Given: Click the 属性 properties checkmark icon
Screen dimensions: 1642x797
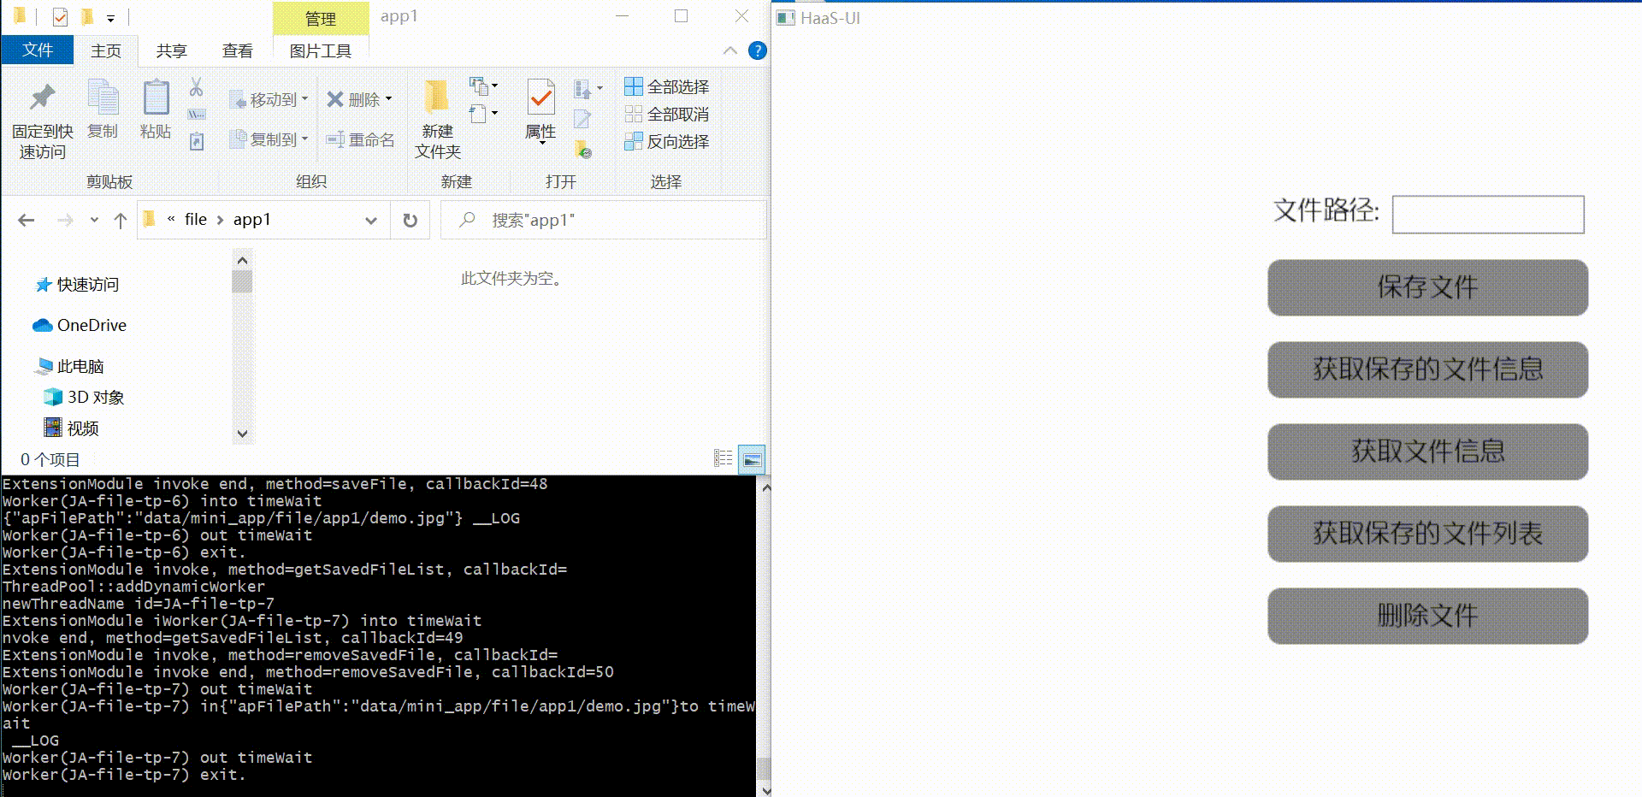Looking at the screenshot, I should coord(540,97).
